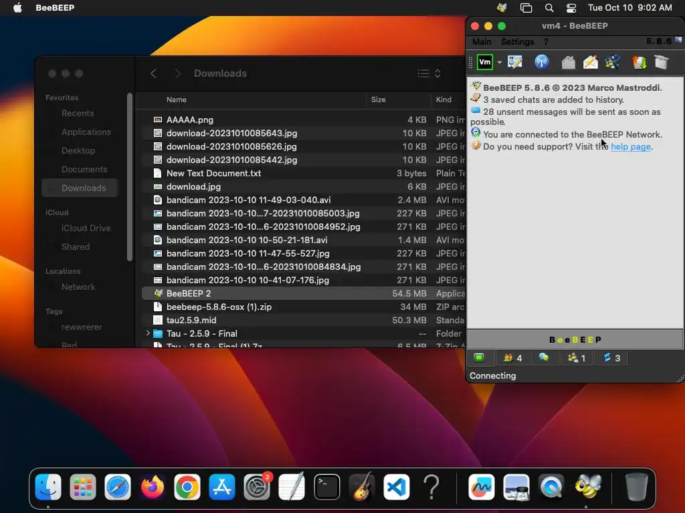The image size is (685, 513).
Task: Open the edit profile icon in BeeBEEP toolbar
Action: click(515, 62)
